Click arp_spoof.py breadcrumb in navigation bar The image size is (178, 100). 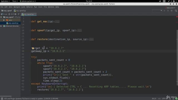coord(20,11)
